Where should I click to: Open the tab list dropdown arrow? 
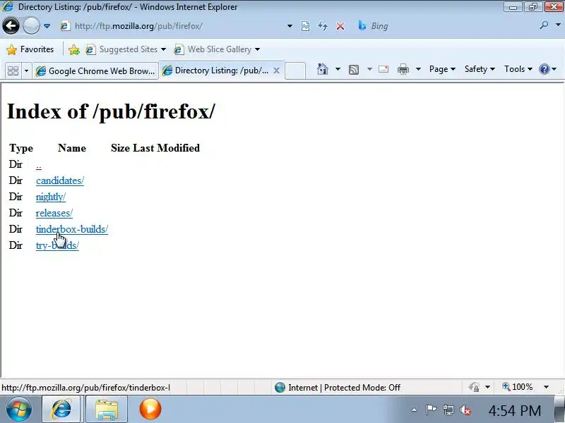(26, 70)
